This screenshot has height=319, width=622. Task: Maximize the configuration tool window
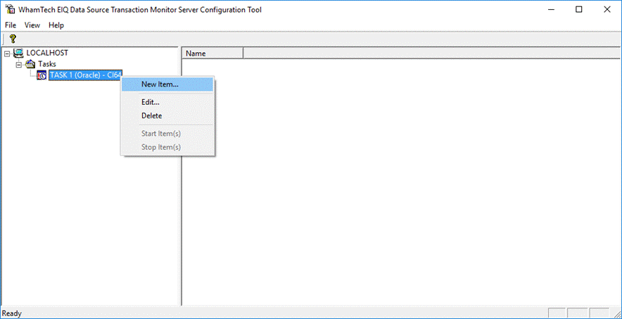[x=579, y=10]
